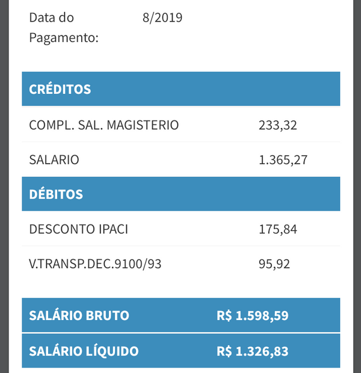
Task: Click the R$ symbol in SALÁRIO BRUTO bar
Action: tap(224, 316)
